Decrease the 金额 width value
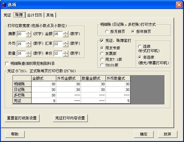 66,35
